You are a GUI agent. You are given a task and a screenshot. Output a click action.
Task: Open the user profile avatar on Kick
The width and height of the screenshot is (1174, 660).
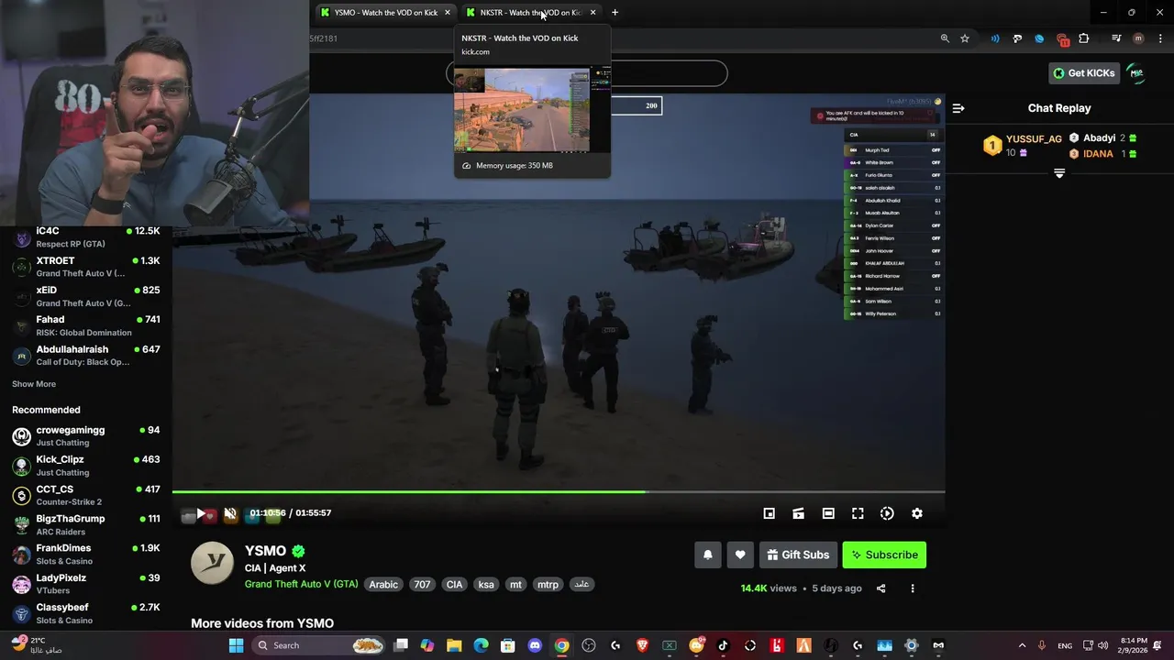tap(1136, 73)
